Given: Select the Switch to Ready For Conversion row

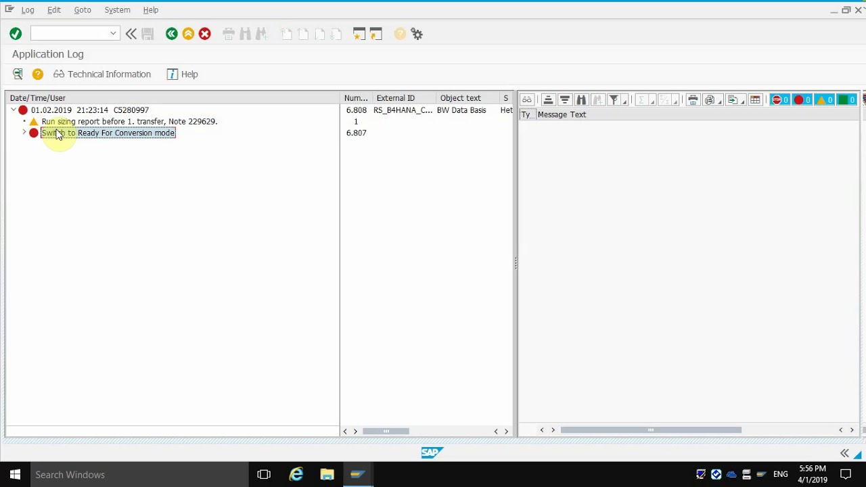Looking at the screenshot, I should (x=108, y=133).
